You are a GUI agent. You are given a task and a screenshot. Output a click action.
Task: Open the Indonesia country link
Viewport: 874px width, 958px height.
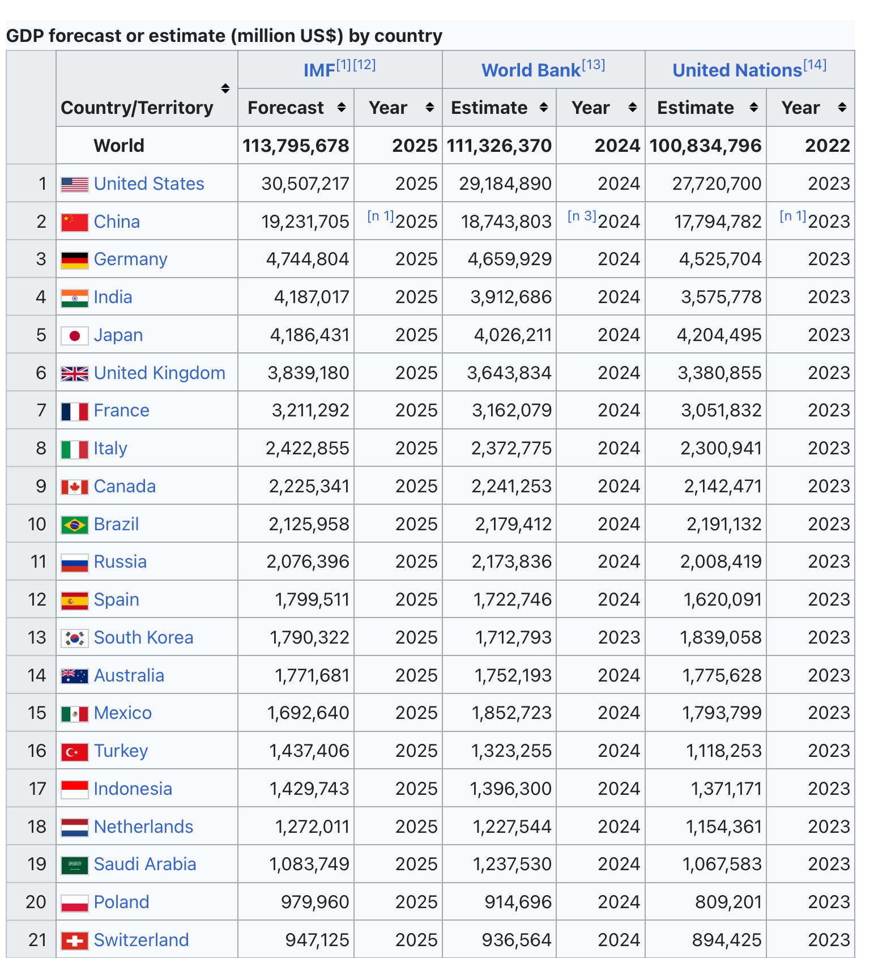point(133,789)
